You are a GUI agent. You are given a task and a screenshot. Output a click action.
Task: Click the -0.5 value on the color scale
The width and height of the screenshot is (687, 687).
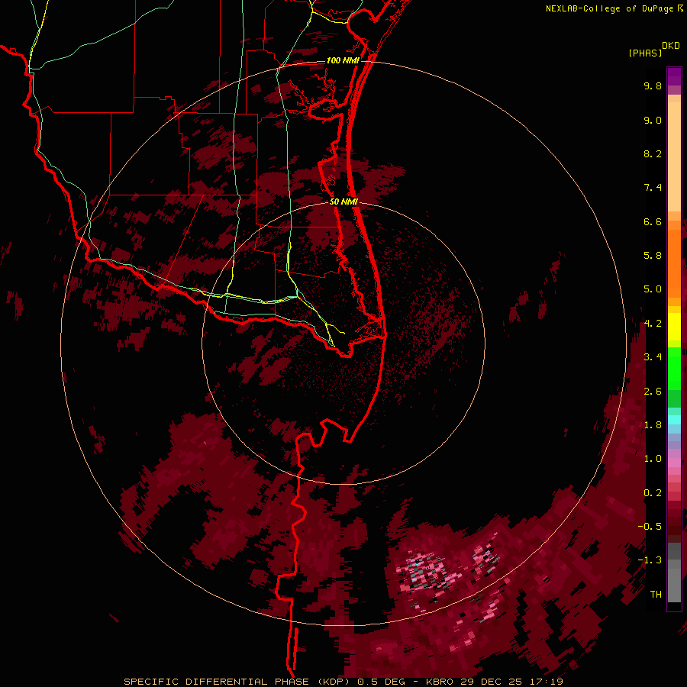650,526
